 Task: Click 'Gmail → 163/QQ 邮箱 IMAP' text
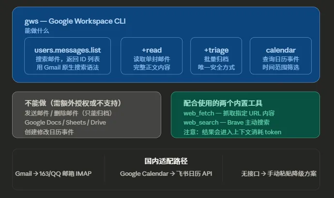53,173
